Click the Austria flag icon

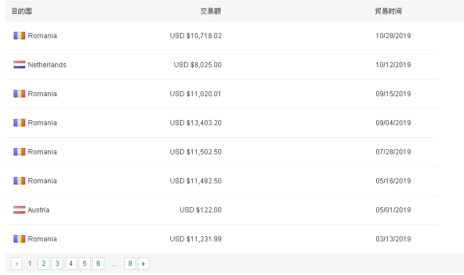pos(19,210)
